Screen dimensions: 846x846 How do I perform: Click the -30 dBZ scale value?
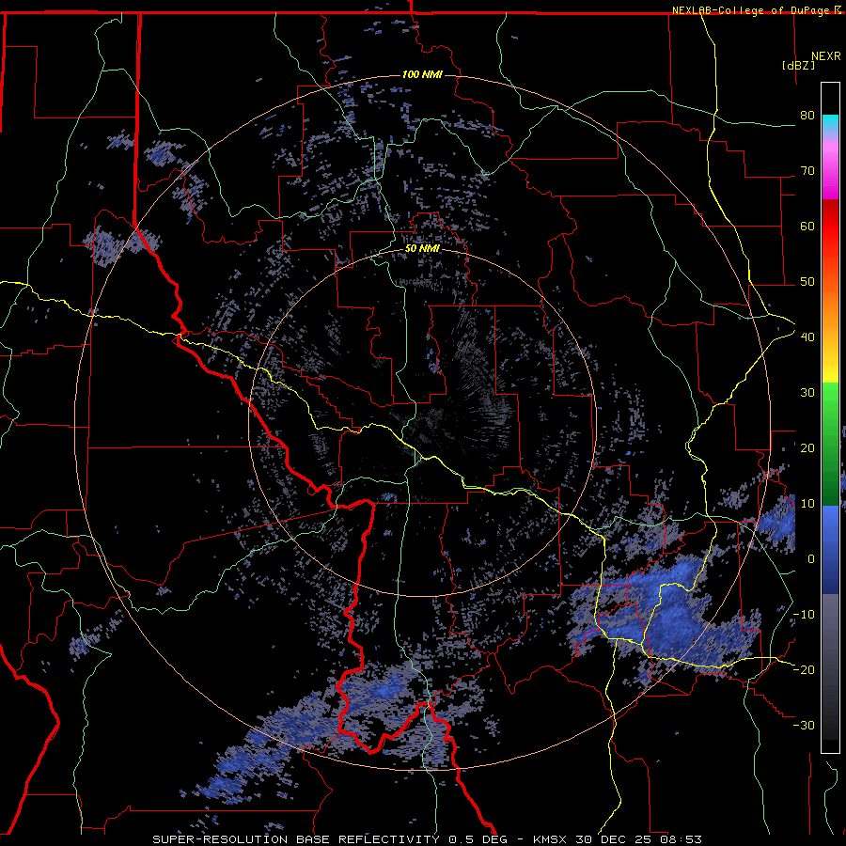804,725
